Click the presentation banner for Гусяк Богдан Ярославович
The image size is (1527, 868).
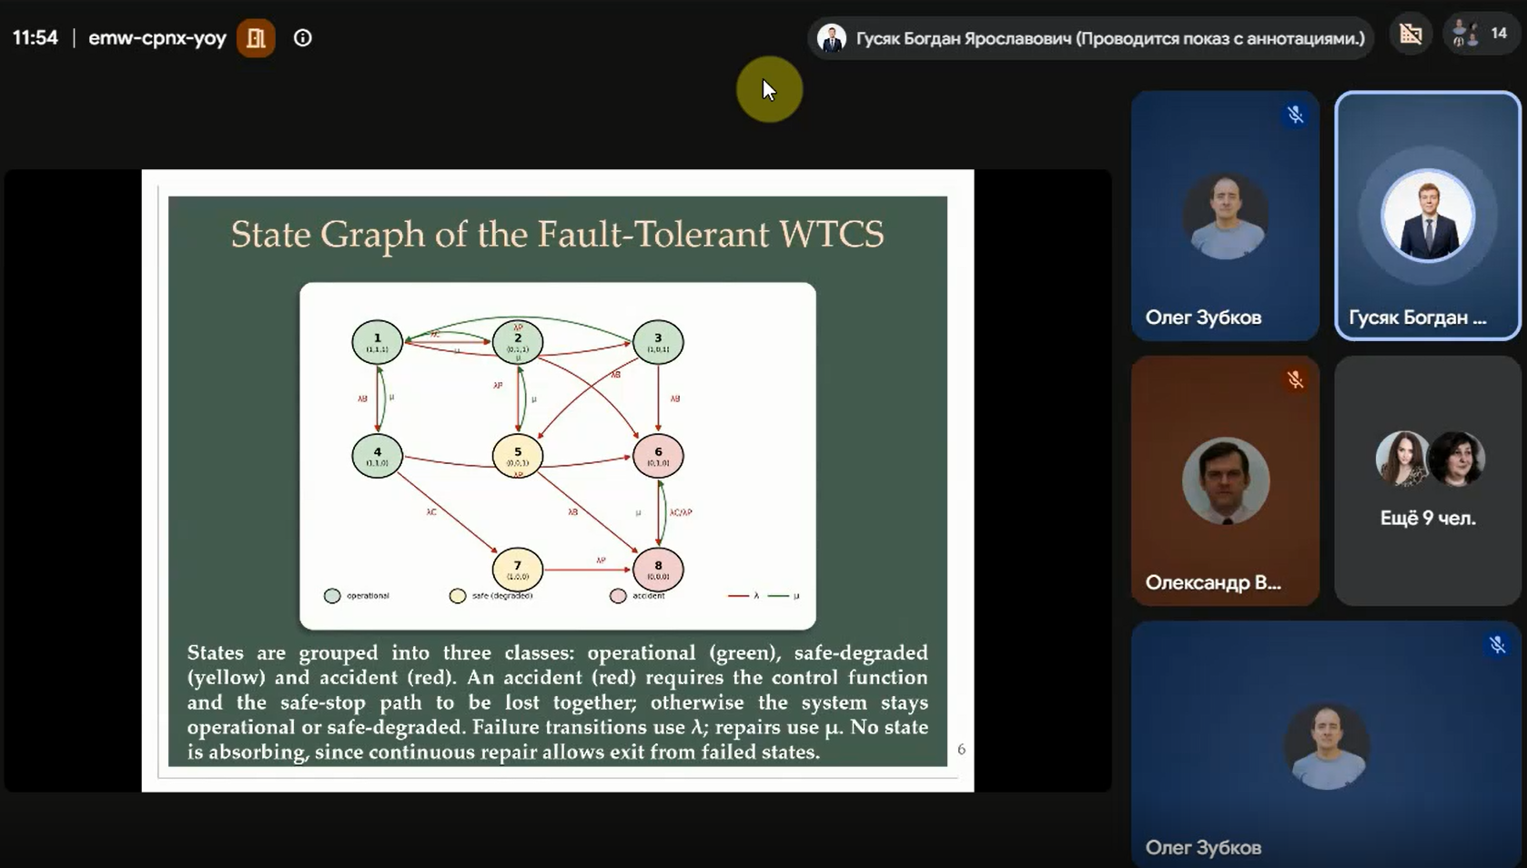pos(1090,38)
